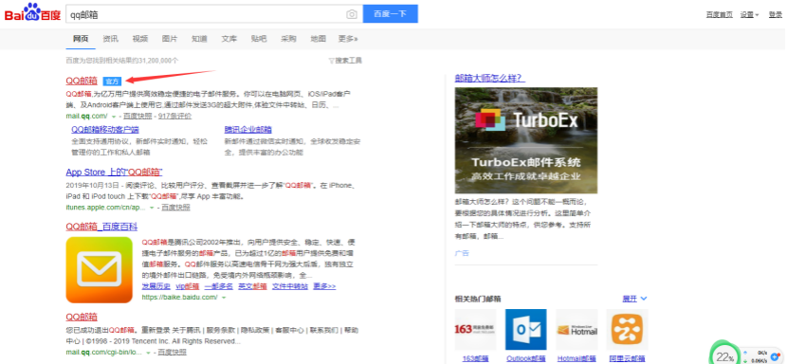Viewport: 787px width, 364px height.
Task: Expand the 设置 dropdown menu
Action: pyautogui.click(x=749, y=14)
